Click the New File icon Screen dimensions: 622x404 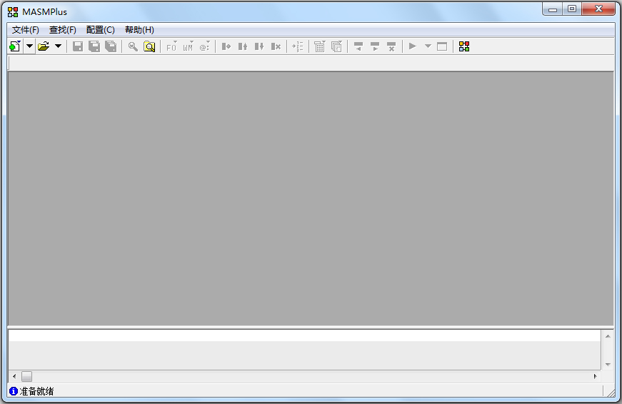coord(15,46)
